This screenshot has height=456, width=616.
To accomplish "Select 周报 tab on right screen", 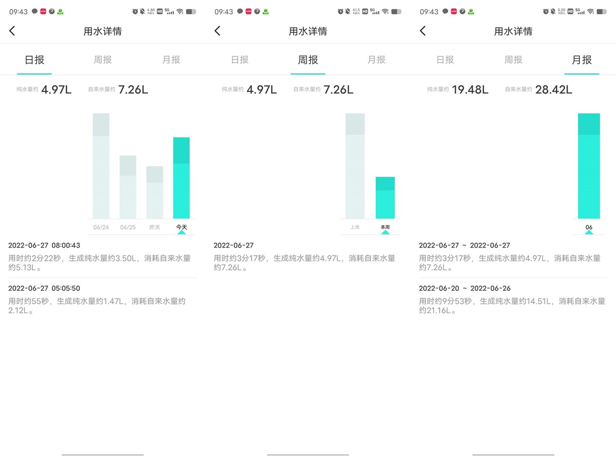I will 513,60.
